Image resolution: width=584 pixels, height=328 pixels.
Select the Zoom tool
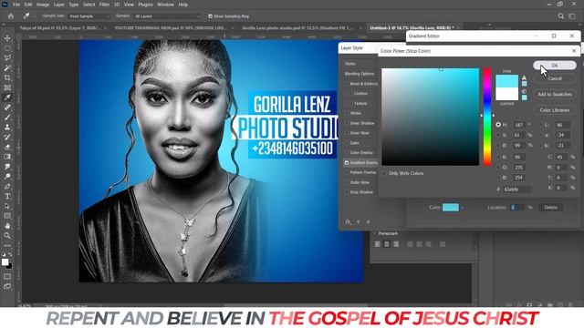point(7,235)
